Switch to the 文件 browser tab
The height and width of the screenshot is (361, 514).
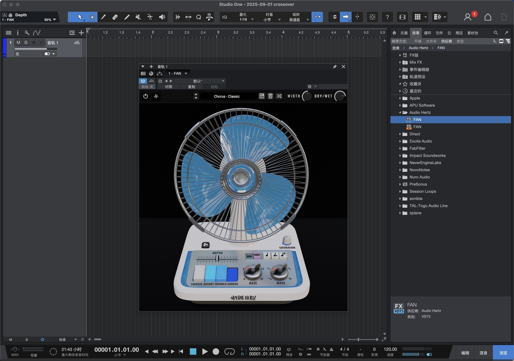[x=439, y=33]
